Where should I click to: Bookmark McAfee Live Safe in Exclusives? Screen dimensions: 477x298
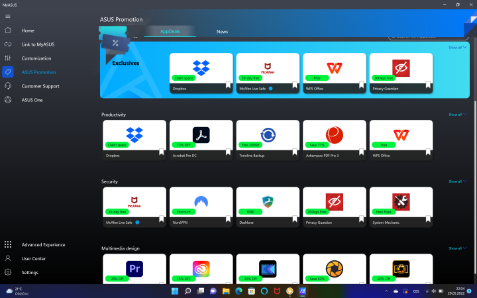[x=294, y=85]
